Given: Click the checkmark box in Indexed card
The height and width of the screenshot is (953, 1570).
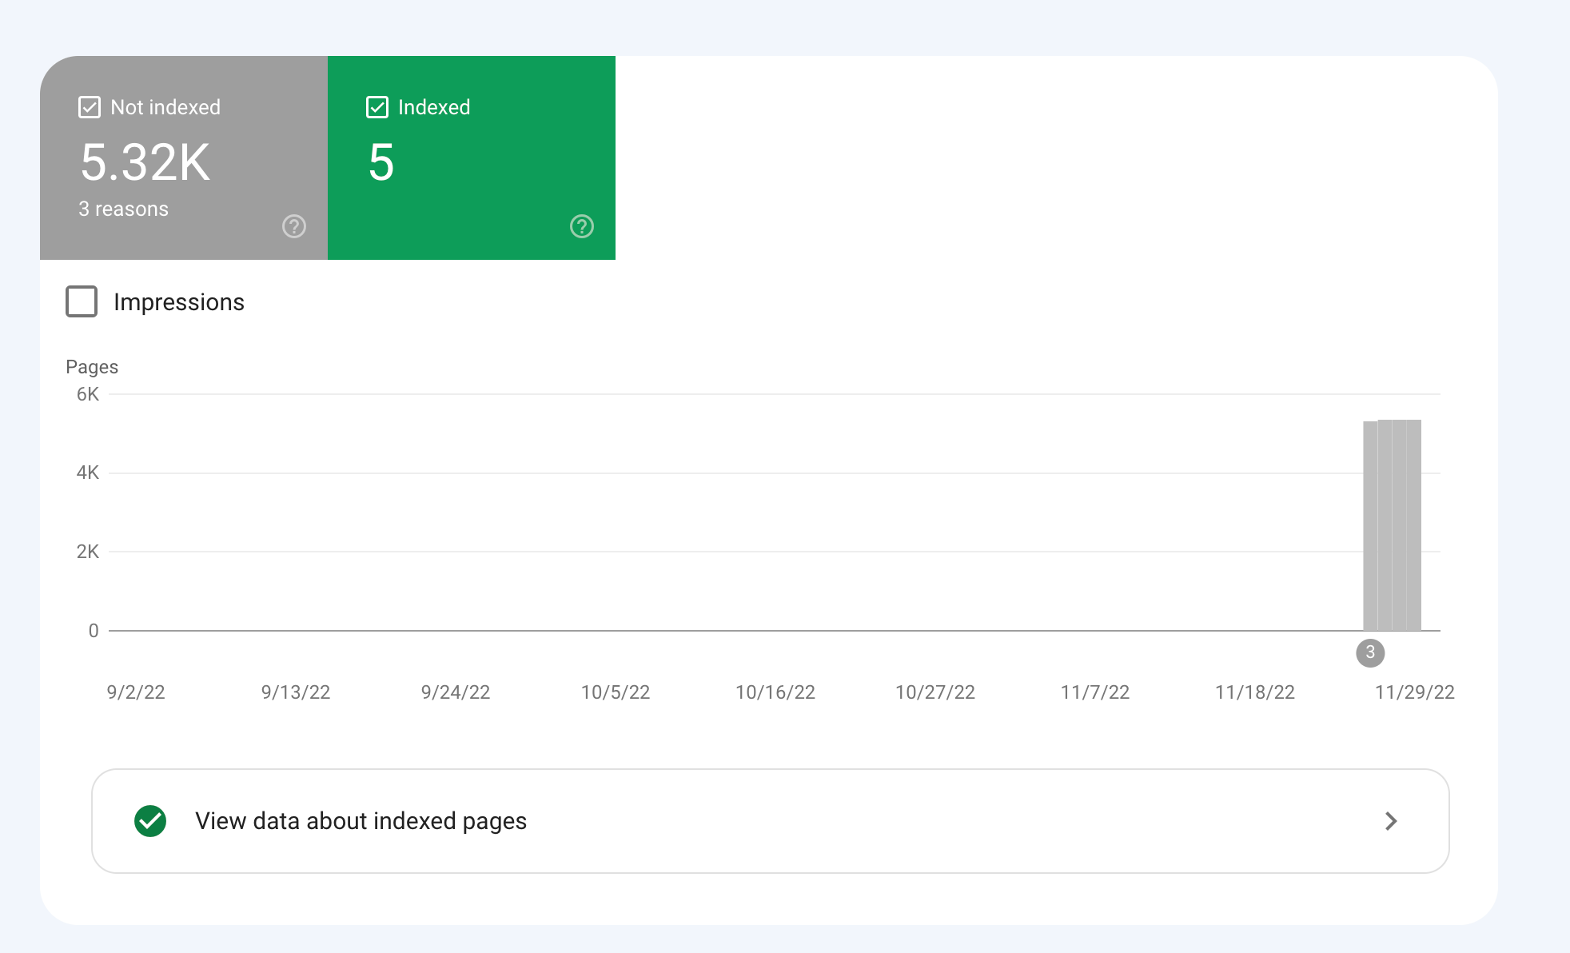Looking at the screenshot, I should [377, 106].
